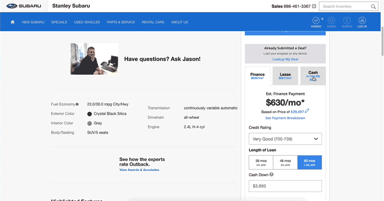Viewport: 384px width, 201px height.
Task: Select 60 mos loan length
Action: pos(310,162)
